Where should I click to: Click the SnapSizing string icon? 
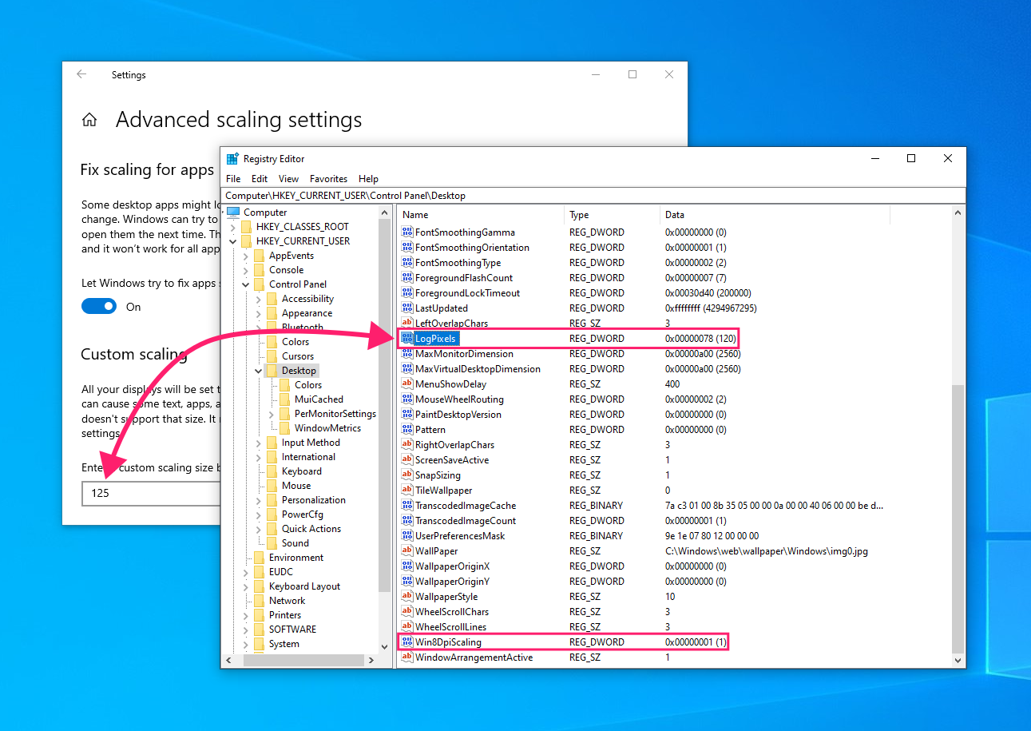(x=407, y=475)
